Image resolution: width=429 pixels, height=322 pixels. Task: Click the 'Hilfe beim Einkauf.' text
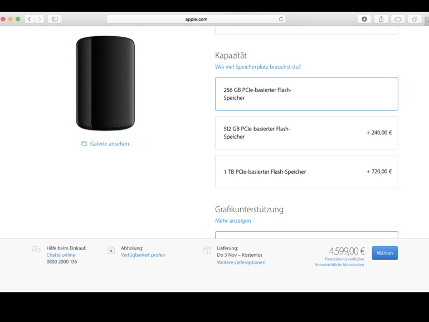[66, 248]
